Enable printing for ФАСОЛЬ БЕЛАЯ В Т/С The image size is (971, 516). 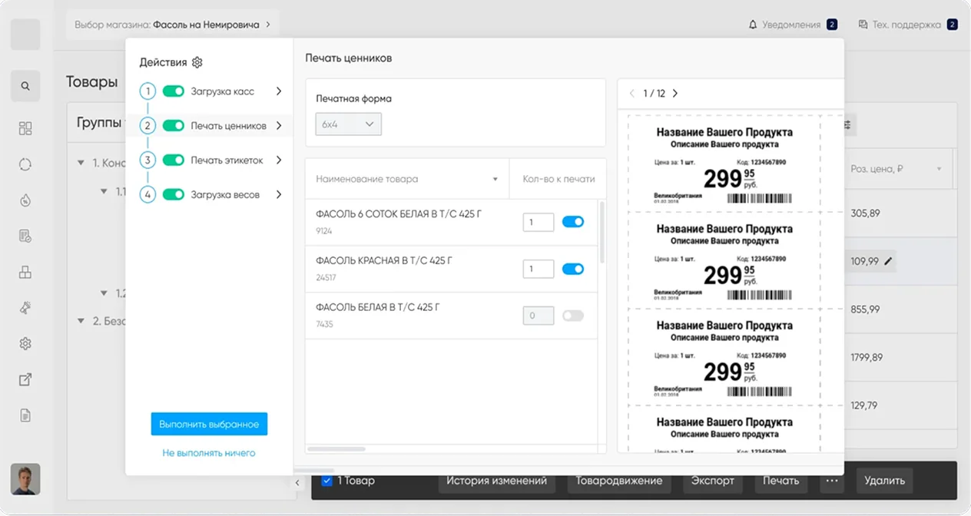573,316
